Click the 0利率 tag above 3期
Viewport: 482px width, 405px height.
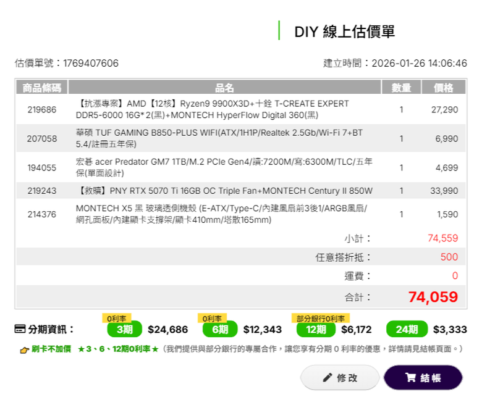point(117,319)
